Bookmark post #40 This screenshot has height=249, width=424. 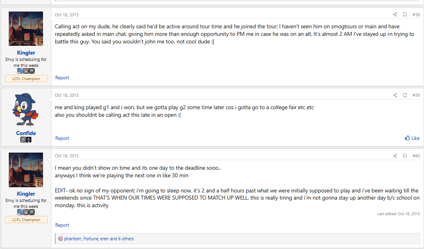[x=404, y=156]
